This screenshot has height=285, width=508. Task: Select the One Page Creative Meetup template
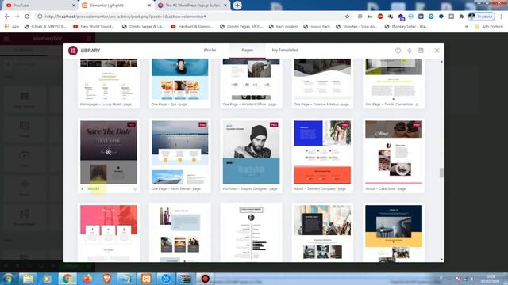(322, 82)
